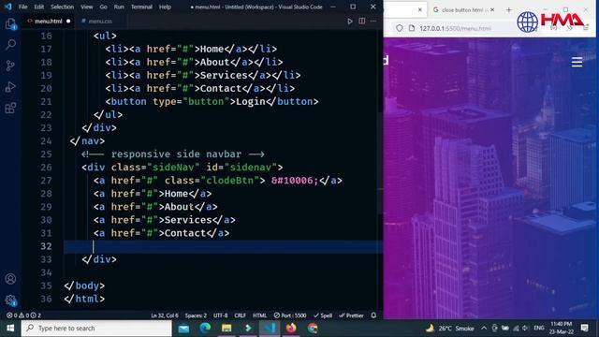The image size is (599, 337).
Task: Open Mail app from taskbar
Action: click(x=183, y=329)
